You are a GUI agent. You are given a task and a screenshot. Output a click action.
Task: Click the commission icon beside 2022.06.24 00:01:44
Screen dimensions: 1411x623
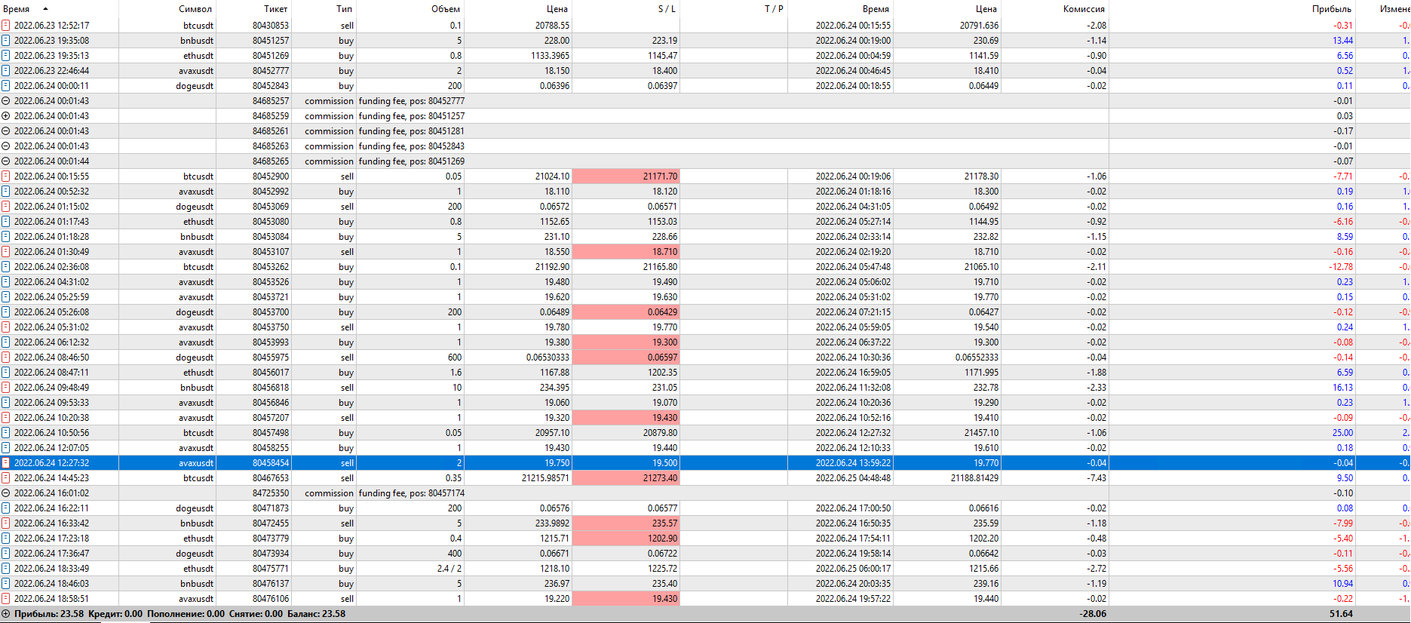tap(6, 161)
